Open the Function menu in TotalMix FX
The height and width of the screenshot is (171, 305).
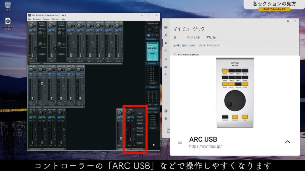tap(37, 19)
